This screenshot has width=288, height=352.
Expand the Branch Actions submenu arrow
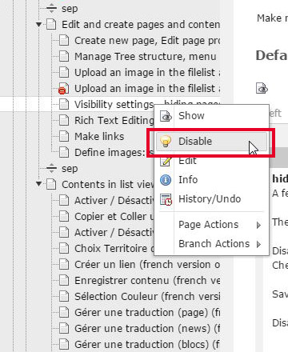258,244
